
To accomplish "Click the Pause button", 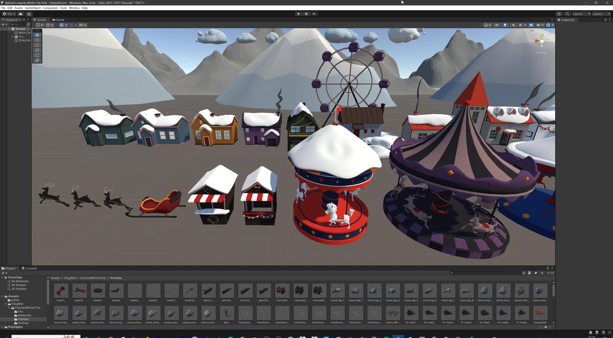I will click(x=306, y=14).
